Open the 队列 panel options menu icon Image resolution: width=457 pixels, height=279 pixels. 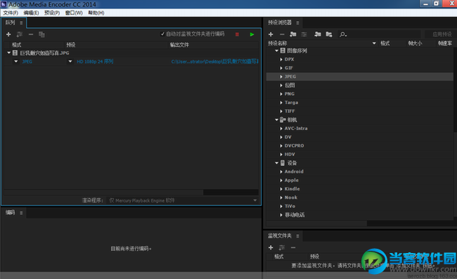point(21,22)
